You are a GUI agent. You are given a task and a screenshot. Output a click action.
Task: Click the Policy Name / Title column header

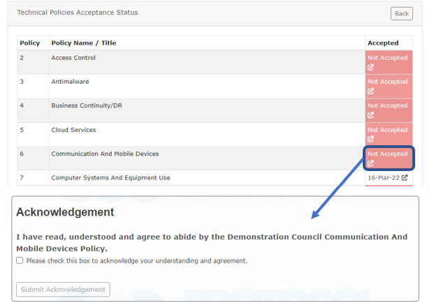(x=83, y=43)
